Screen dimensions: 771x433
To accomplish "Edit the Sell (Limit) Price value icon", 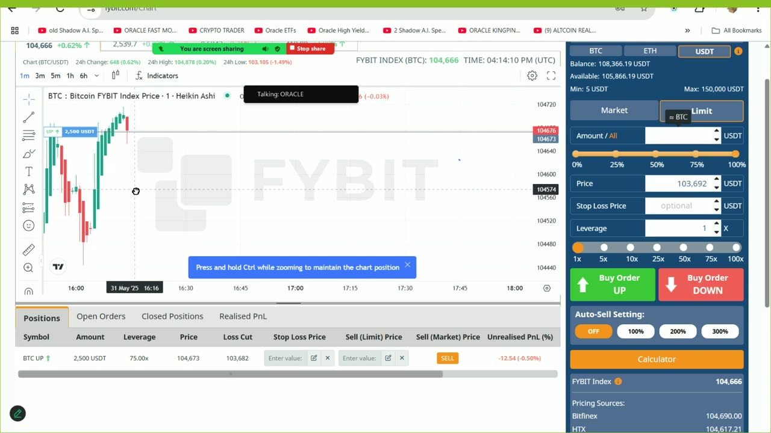I will point(388,358).
